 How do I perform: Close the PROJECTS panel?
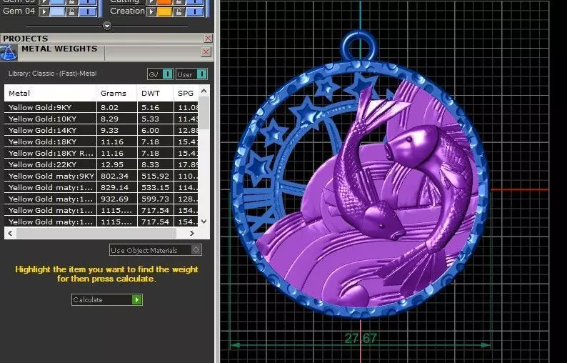[x=209, y=39]
